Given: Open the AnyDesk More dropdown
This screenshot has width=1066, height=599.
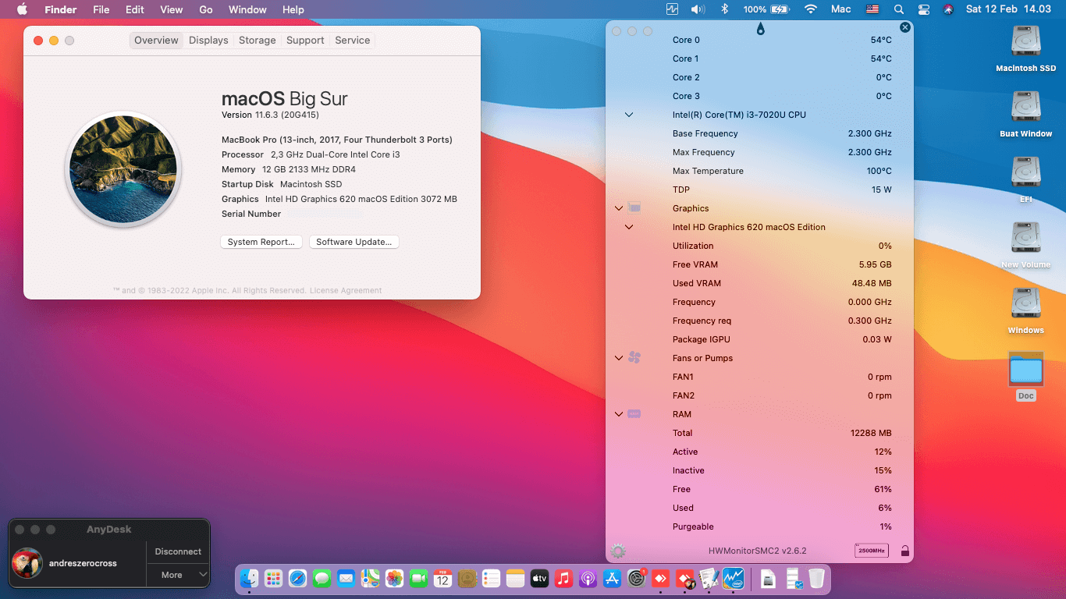Looking at the screenshot, I should point(178,575).
